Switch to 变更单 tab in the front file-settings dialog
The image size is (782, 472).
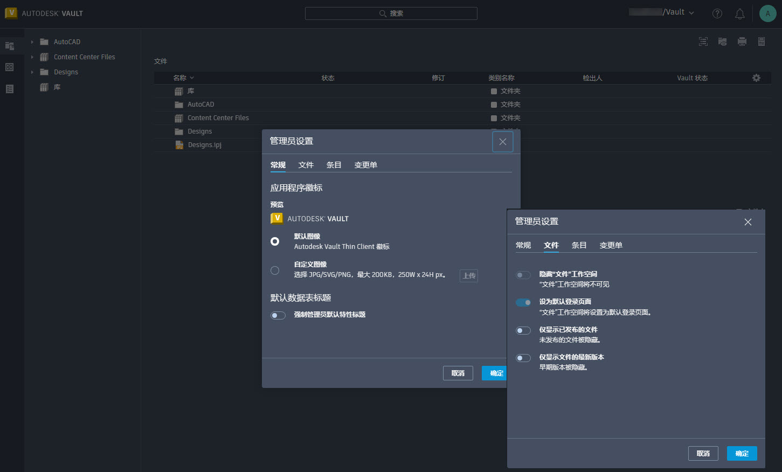click(611, 245)
